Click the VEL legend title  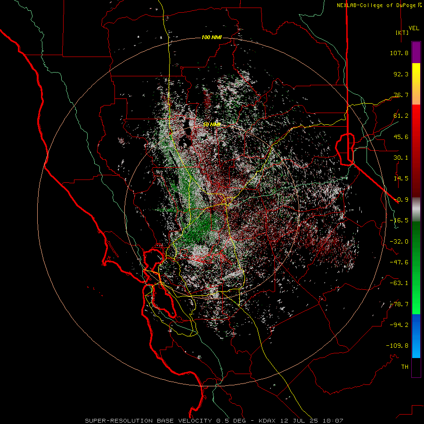pos(414,28)
